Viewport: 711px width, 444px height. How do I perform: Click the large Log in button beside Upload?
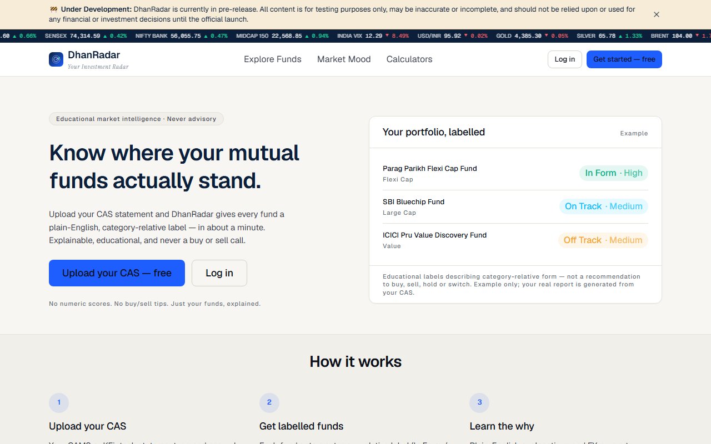[219, 273]
